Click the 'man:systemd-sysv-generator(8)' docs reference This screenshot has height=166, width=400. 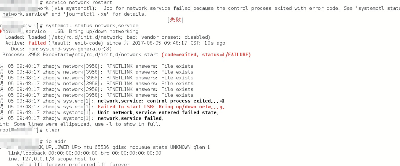pos(70,49)
